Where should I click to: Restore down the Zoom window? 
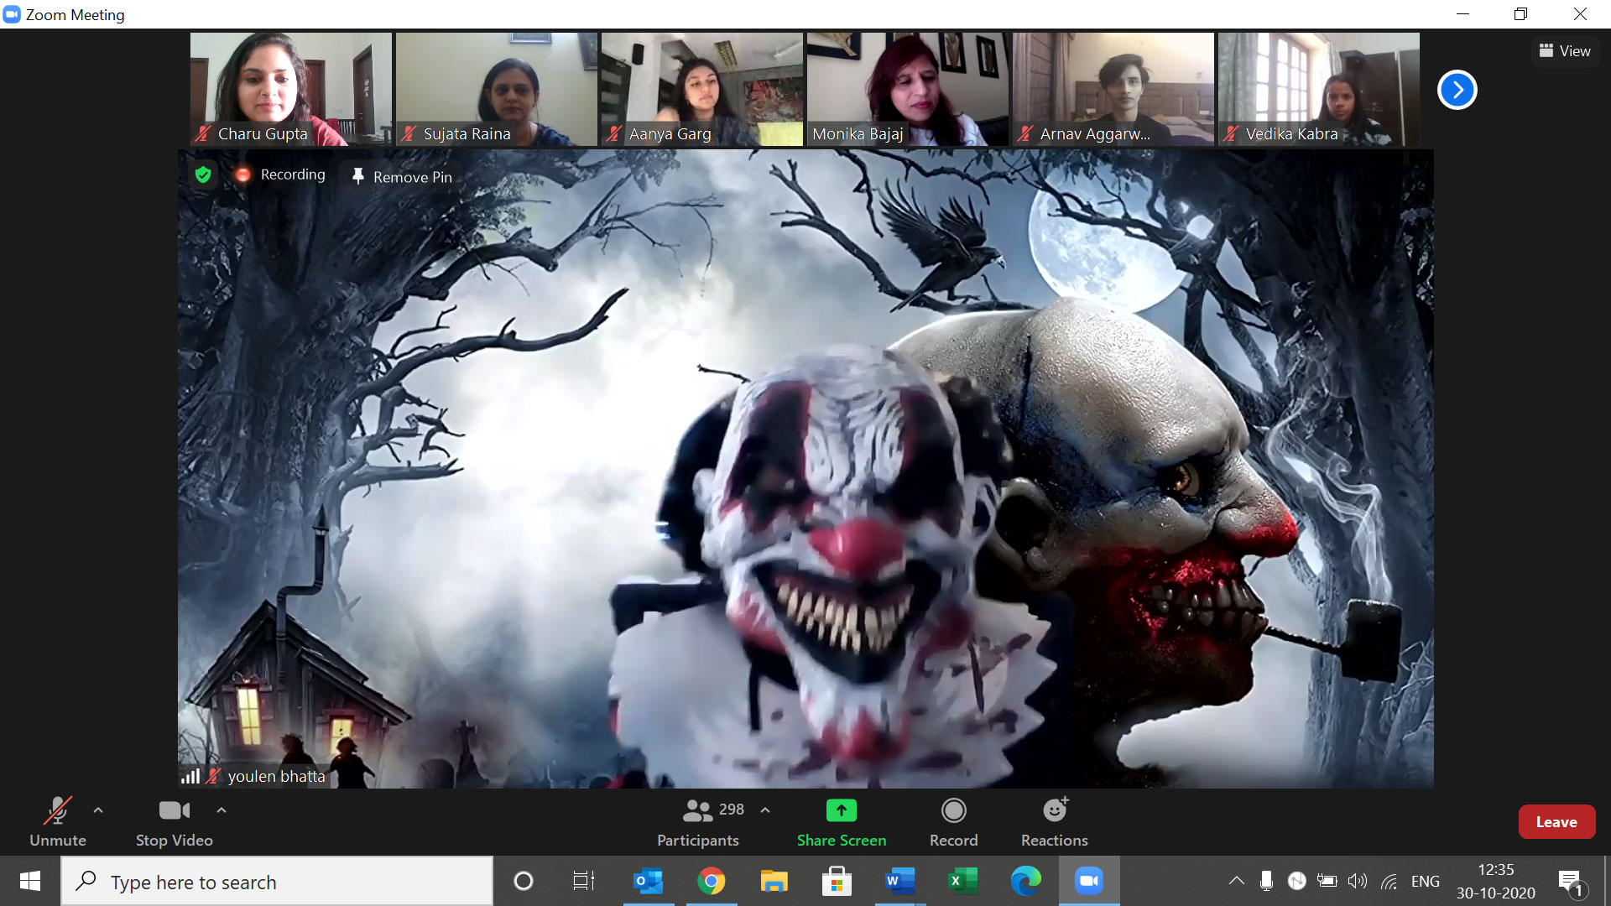coord(1520,13)
